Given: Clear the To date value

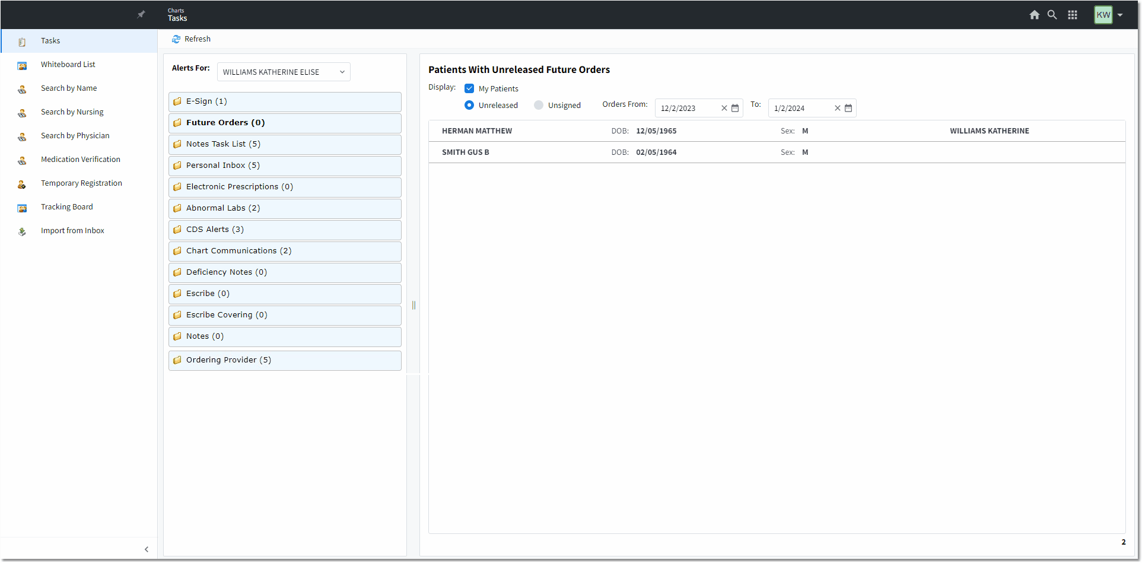Looking at the screenshot, I should 838,108.
